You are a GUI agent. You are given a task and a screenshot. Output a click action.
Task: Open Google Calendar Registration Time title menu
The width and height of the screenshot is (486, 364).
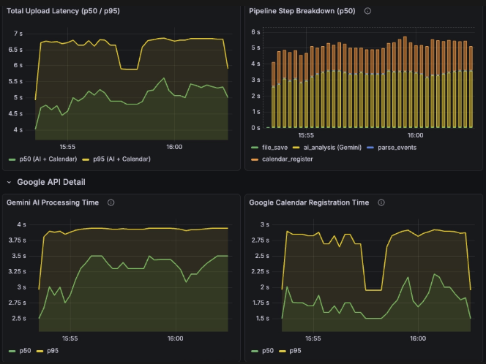pos(309,202)
